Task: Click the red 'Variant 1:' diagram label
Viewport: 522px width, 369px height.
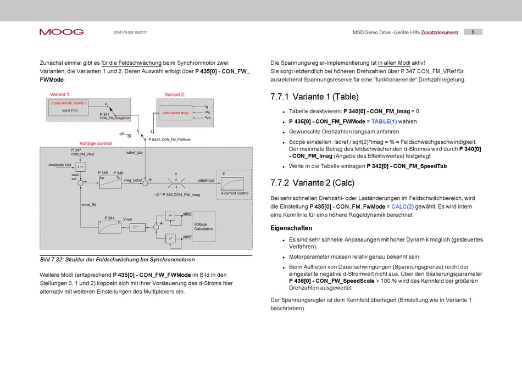Action: [x=60, y=94]
